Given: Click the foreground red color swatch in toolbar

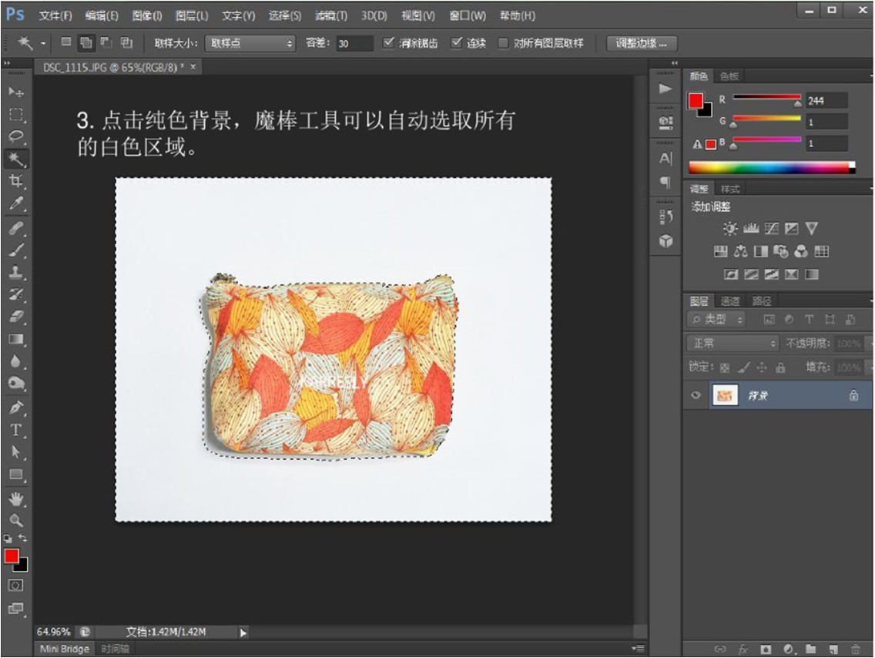Looking at the screenshot, I should [11, 556].
